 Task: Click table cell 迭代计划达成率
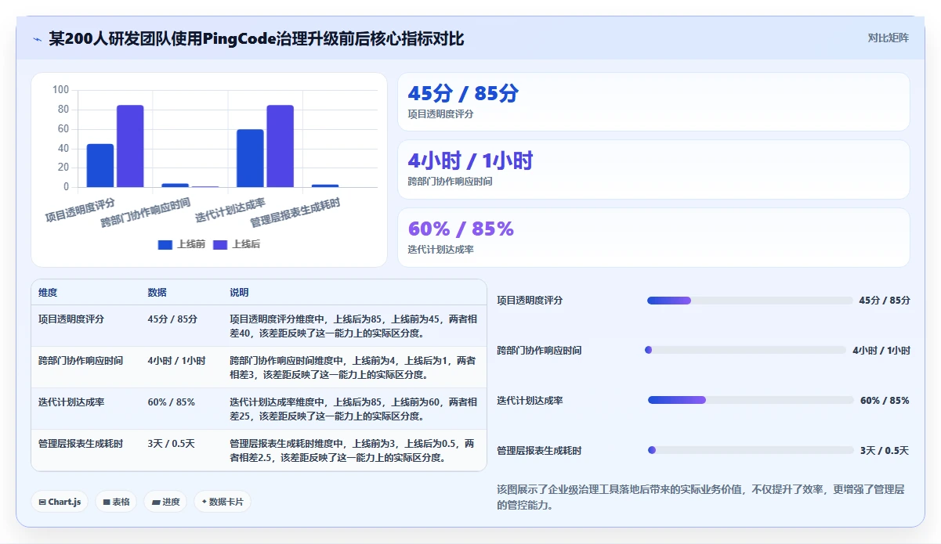pyautogui.click(x=71, y=402)
